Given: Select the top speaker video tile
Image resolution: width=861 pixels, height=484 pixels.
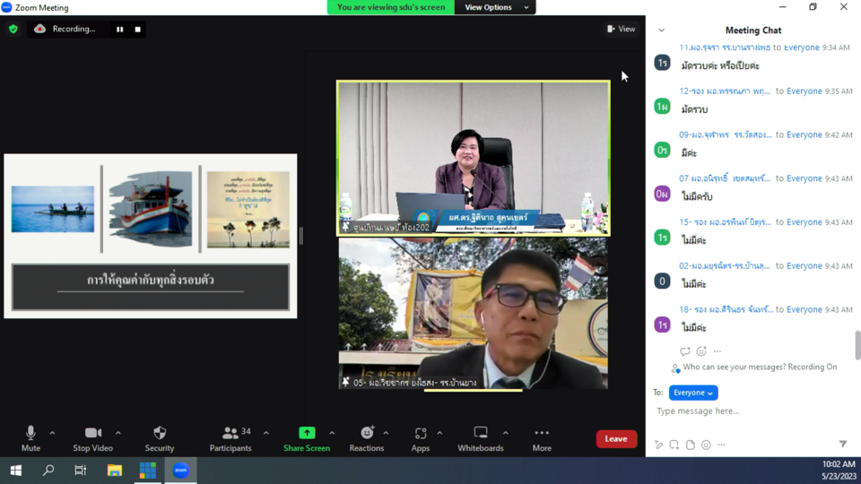Looking at the screenshot, I should (x=474, y=158).
